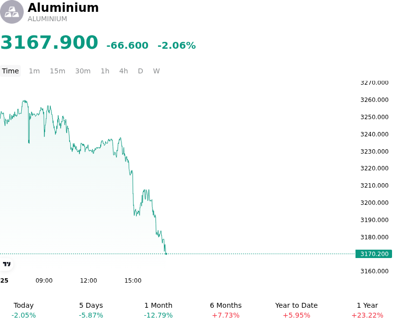Screen dimensions: 395x325
Task: Select the 4h chart interval
Action: tap(123, 71)
